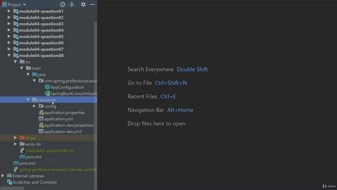337x190 pixels.
Task: Open Project panel settings gear
Action: point(83,4)
